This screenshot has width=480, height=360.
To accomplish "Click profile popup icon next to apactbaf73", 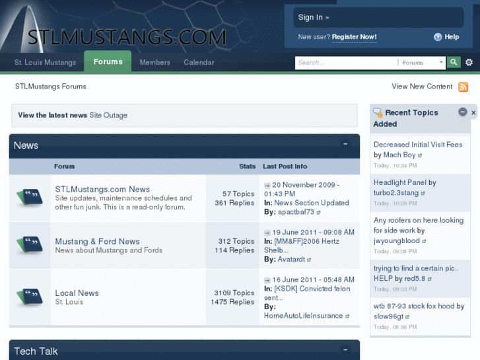I will point(318,213).
